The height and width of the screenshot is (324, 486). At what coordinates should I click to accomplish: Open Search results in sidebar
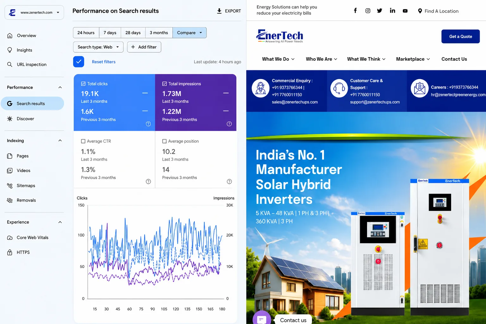(32, 103)
